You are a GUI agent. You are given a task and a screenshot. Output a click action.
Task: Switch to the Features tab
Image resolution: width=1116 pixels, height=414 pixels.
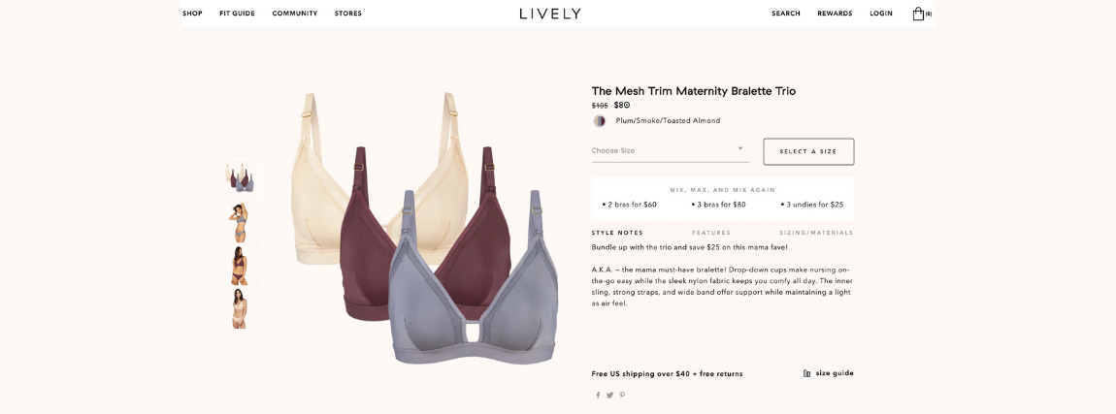[x=711, y=233]
